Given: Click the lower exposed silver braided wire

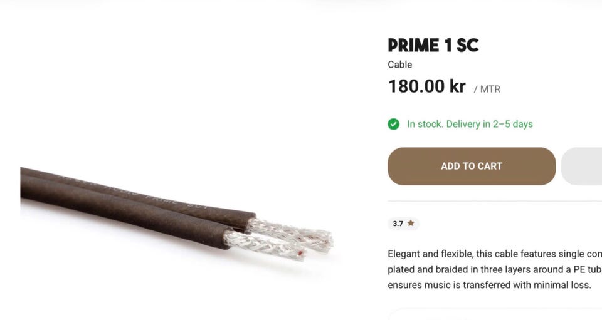Looking at the screenshot, I should coord(265,245).
